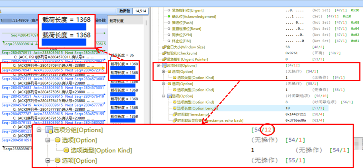Image resolution: width=363 pixels, height=168 pixels.
Task: Click the Acknowledgement mask value 0x10
Action: tap(347, 17)
